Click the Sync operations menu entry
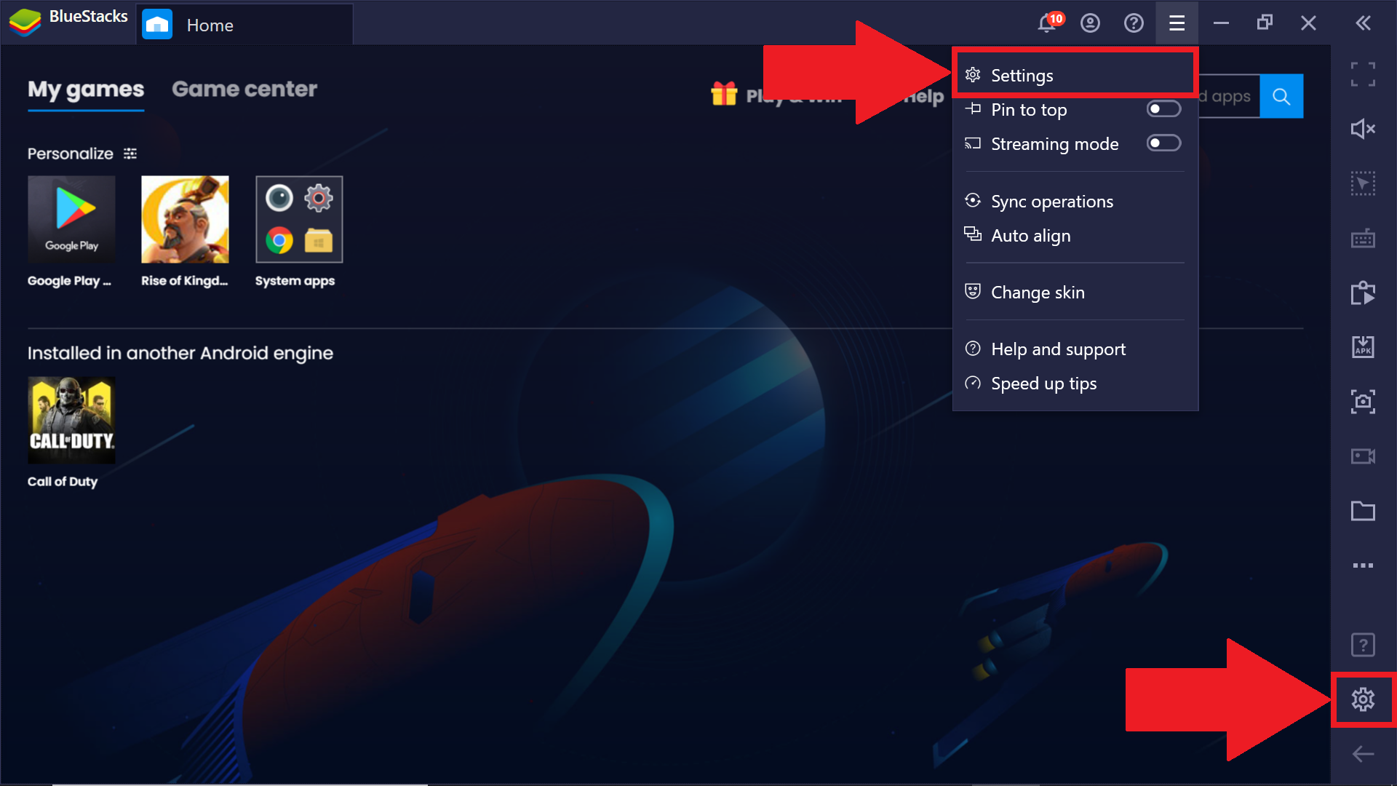The width and height of the screenshot is (1397, 786). (x=1051, y=201)
